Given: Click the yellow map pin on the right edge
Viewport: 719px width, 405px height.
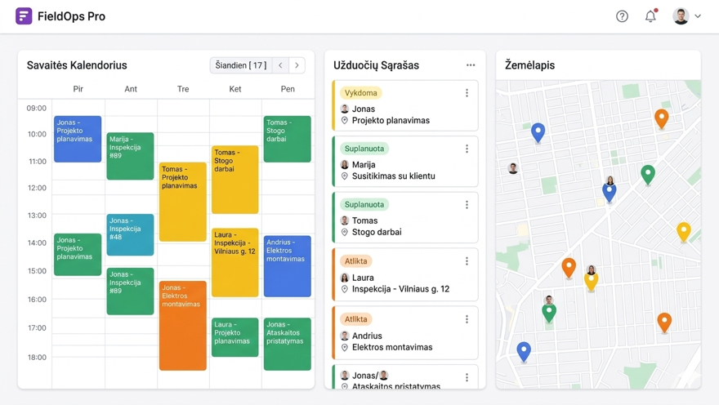Looking at the screenshot, I should [x=684, y=232].
